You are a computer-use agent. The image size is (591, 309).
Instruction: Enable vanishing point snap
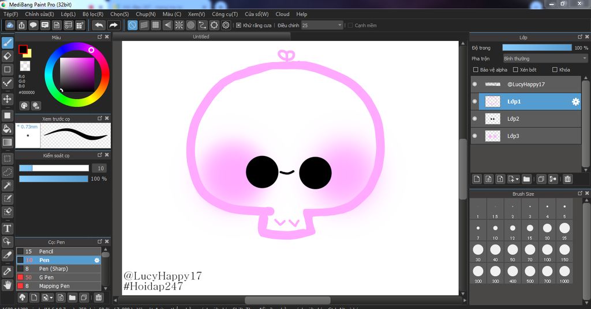[167, 25]
